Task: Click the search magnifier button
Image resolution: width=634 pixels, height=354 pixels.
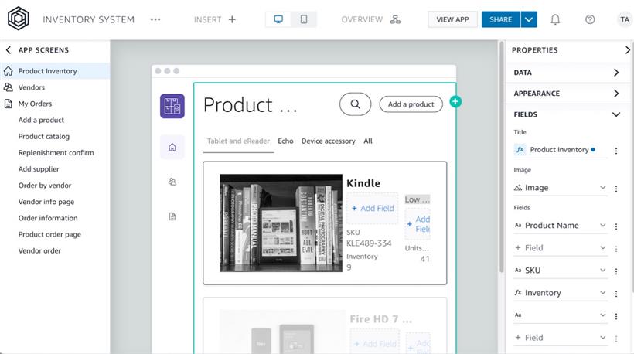Action: pyautogui.click(x=355, y=104)
